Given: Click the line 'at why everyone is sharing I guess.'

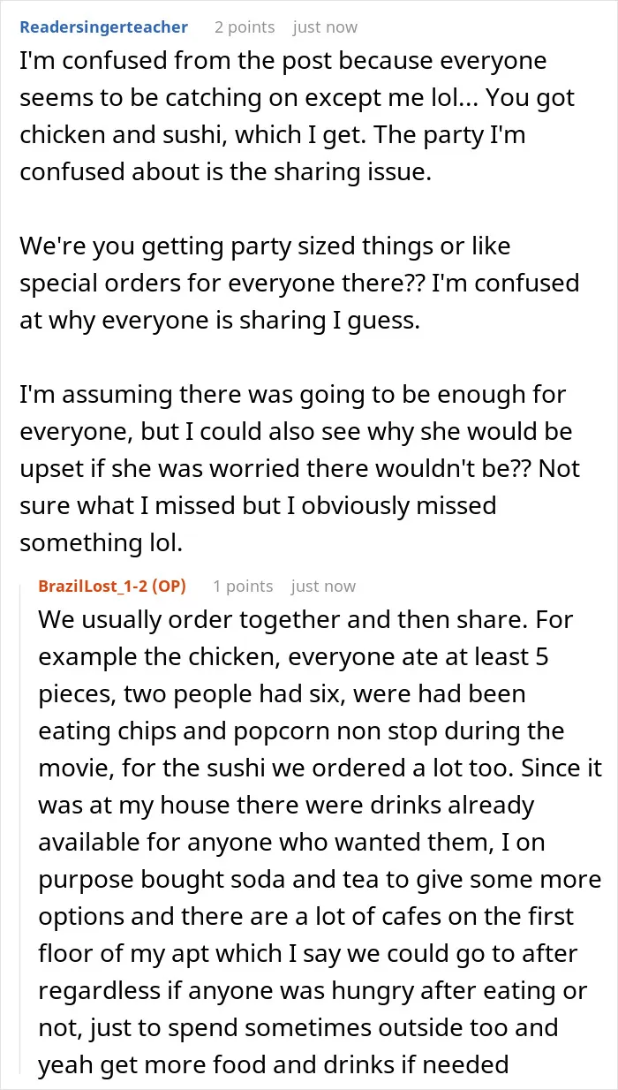Looking at the screenshot, I should click(220, 321).
